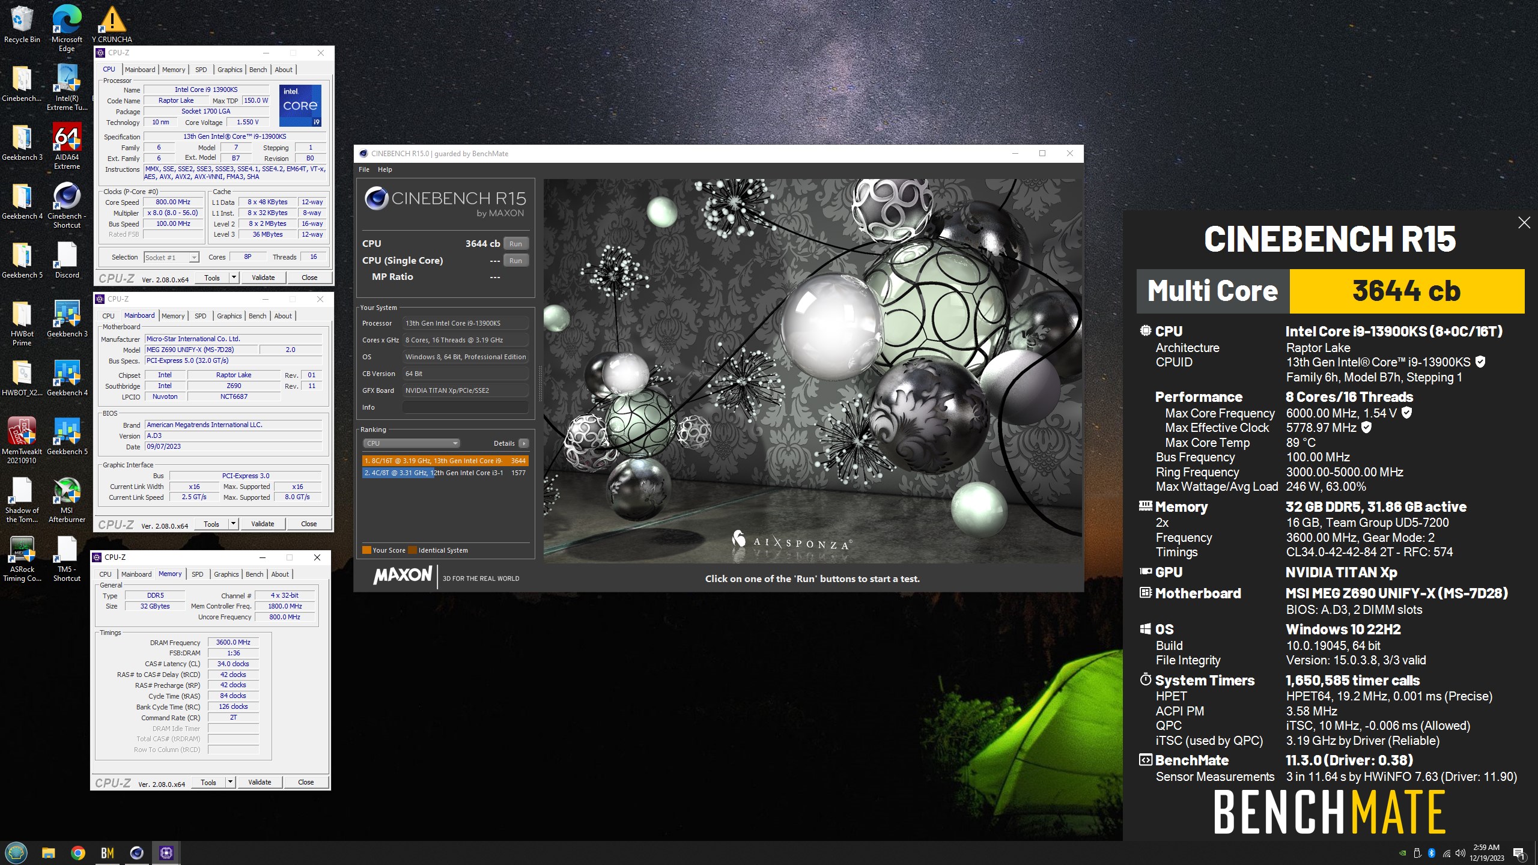Expand Tools dropdown arrow in CPU tab window
The height and width of the screenshot is (865, 1538).
234,278
